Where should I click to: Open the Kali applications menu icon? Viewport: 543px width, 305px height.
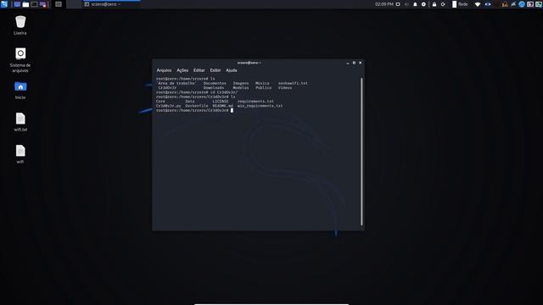(x=3, y=4)
